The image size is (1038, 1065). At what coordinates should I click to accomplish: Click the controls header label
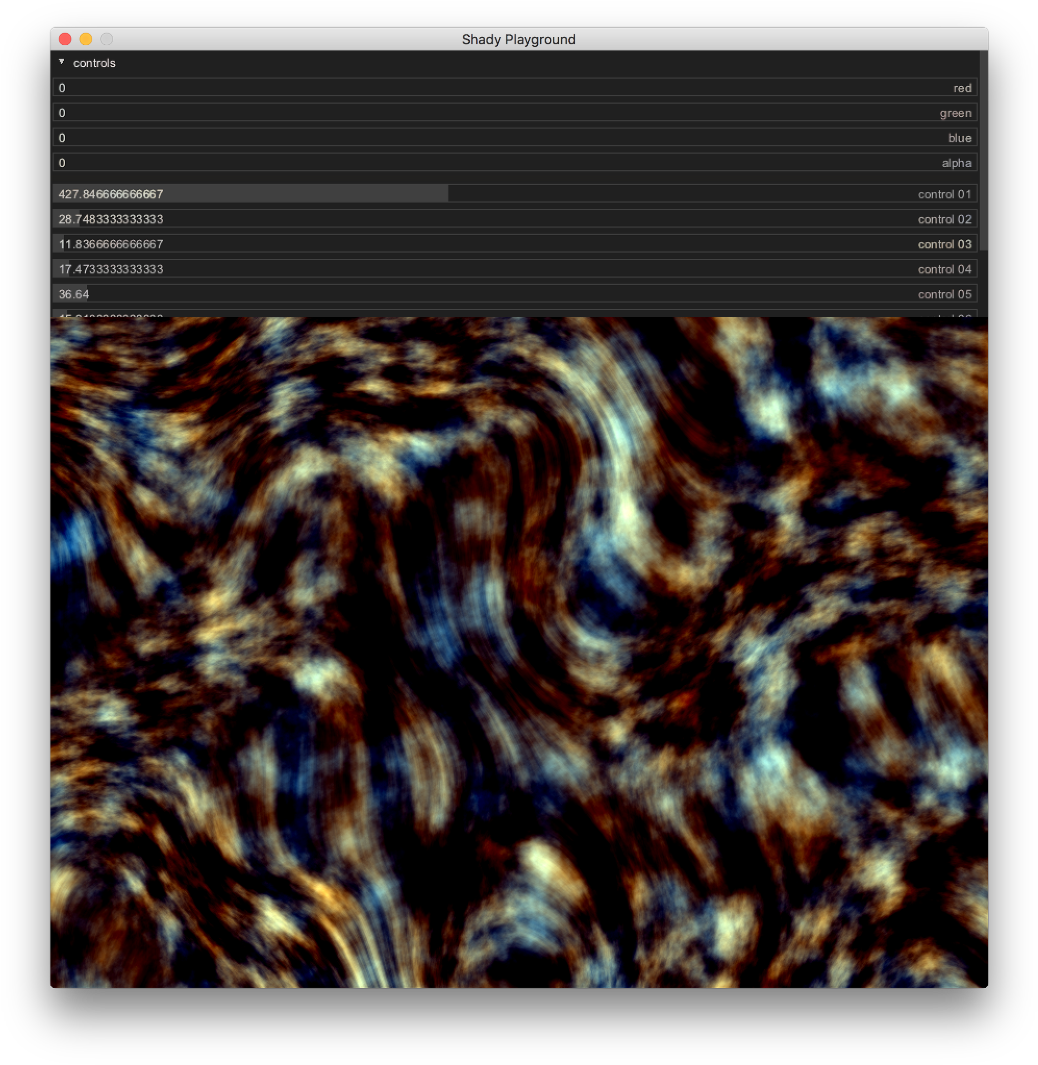tap(94, 63)
